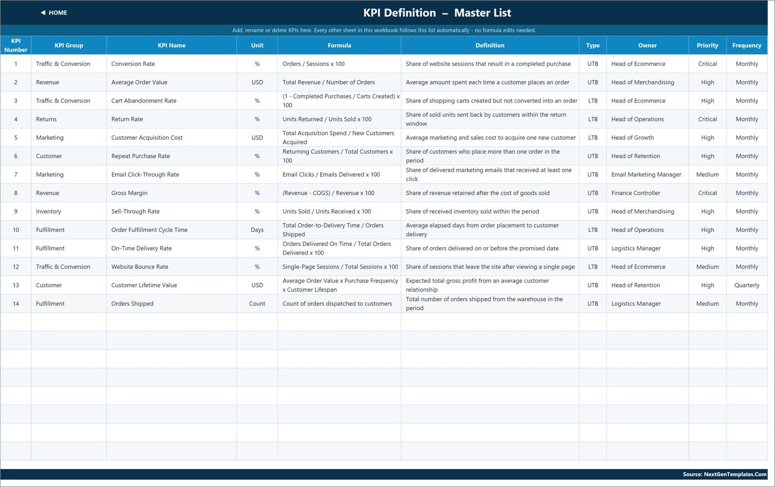Click the Customer Lifetime Value cell
Image resolution: width=775 pixels, height=487 pixels.
[x=171, y=285]
